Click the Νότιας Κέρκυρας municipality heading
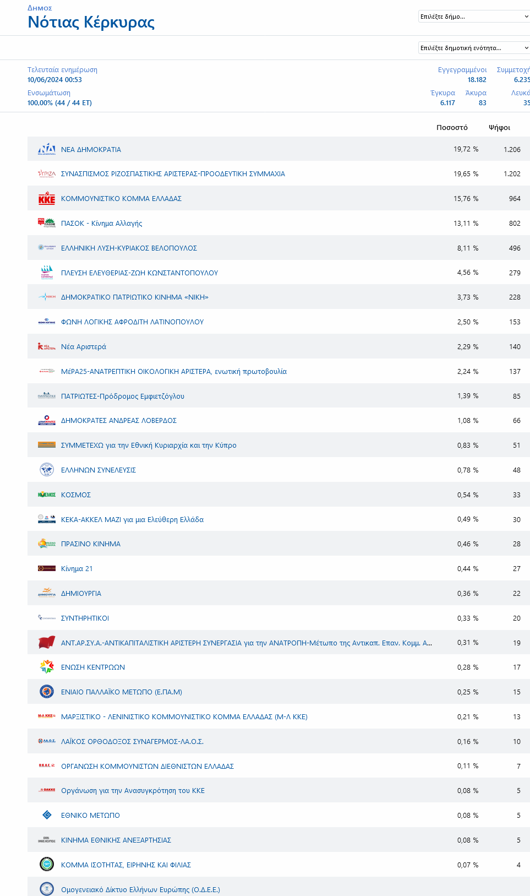This screenshot has width=530, height=896. [91, 22]
